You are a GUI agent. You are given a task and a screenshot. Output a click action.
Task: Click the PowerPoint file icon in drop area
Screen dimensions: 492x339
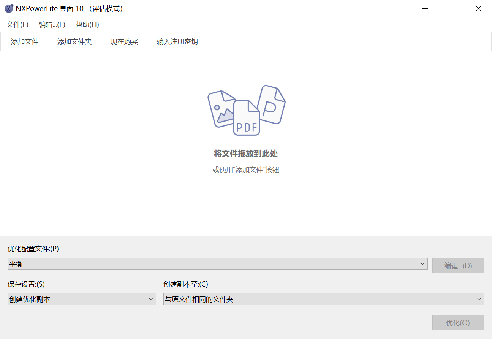point(272,105)
